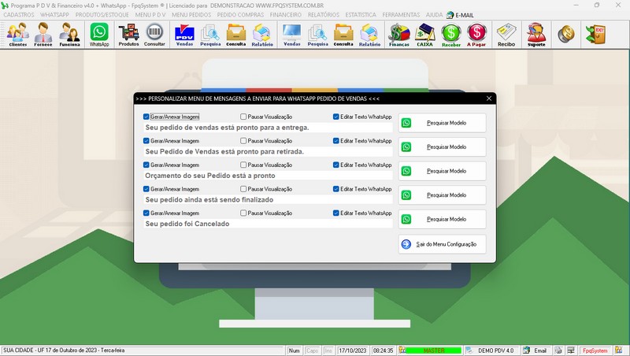The width and height of the screenshot is (630, 356).
Task: Click the MASTER user indicator in status bar
Action: pos(434,350)
